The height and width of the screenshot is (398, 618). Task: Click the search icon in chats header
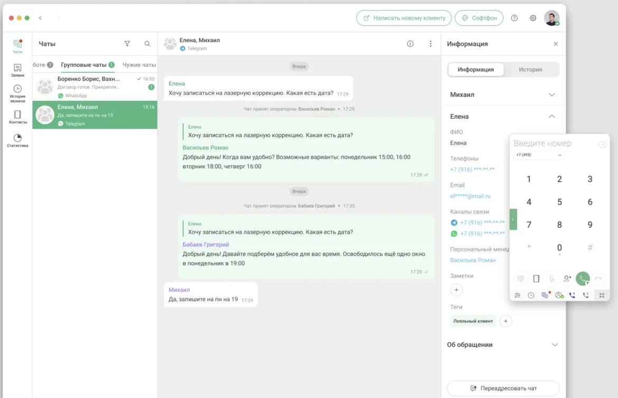(147, 44)
